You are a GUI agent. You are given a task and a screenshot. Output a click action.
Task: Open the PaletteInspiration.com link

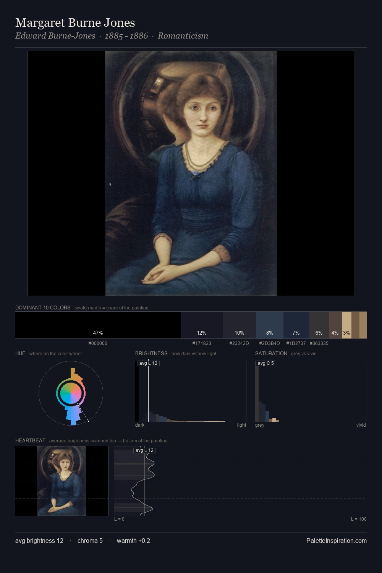(337, 541)
